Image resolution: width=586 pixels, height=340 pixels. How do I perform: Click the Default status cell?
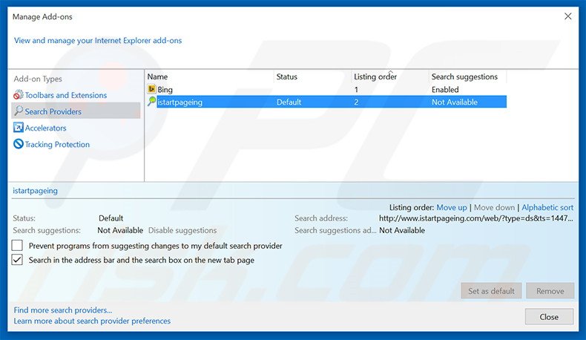coord(289,102)
